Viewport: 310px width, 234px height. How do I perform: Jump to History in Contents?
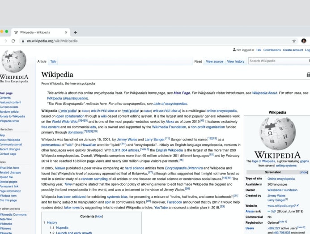click(52, 222)
